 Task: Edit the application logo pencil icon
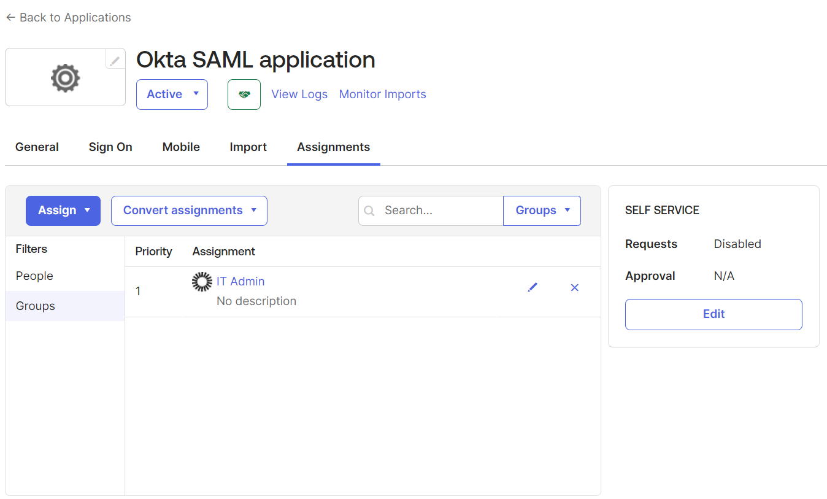coord(115,60)
